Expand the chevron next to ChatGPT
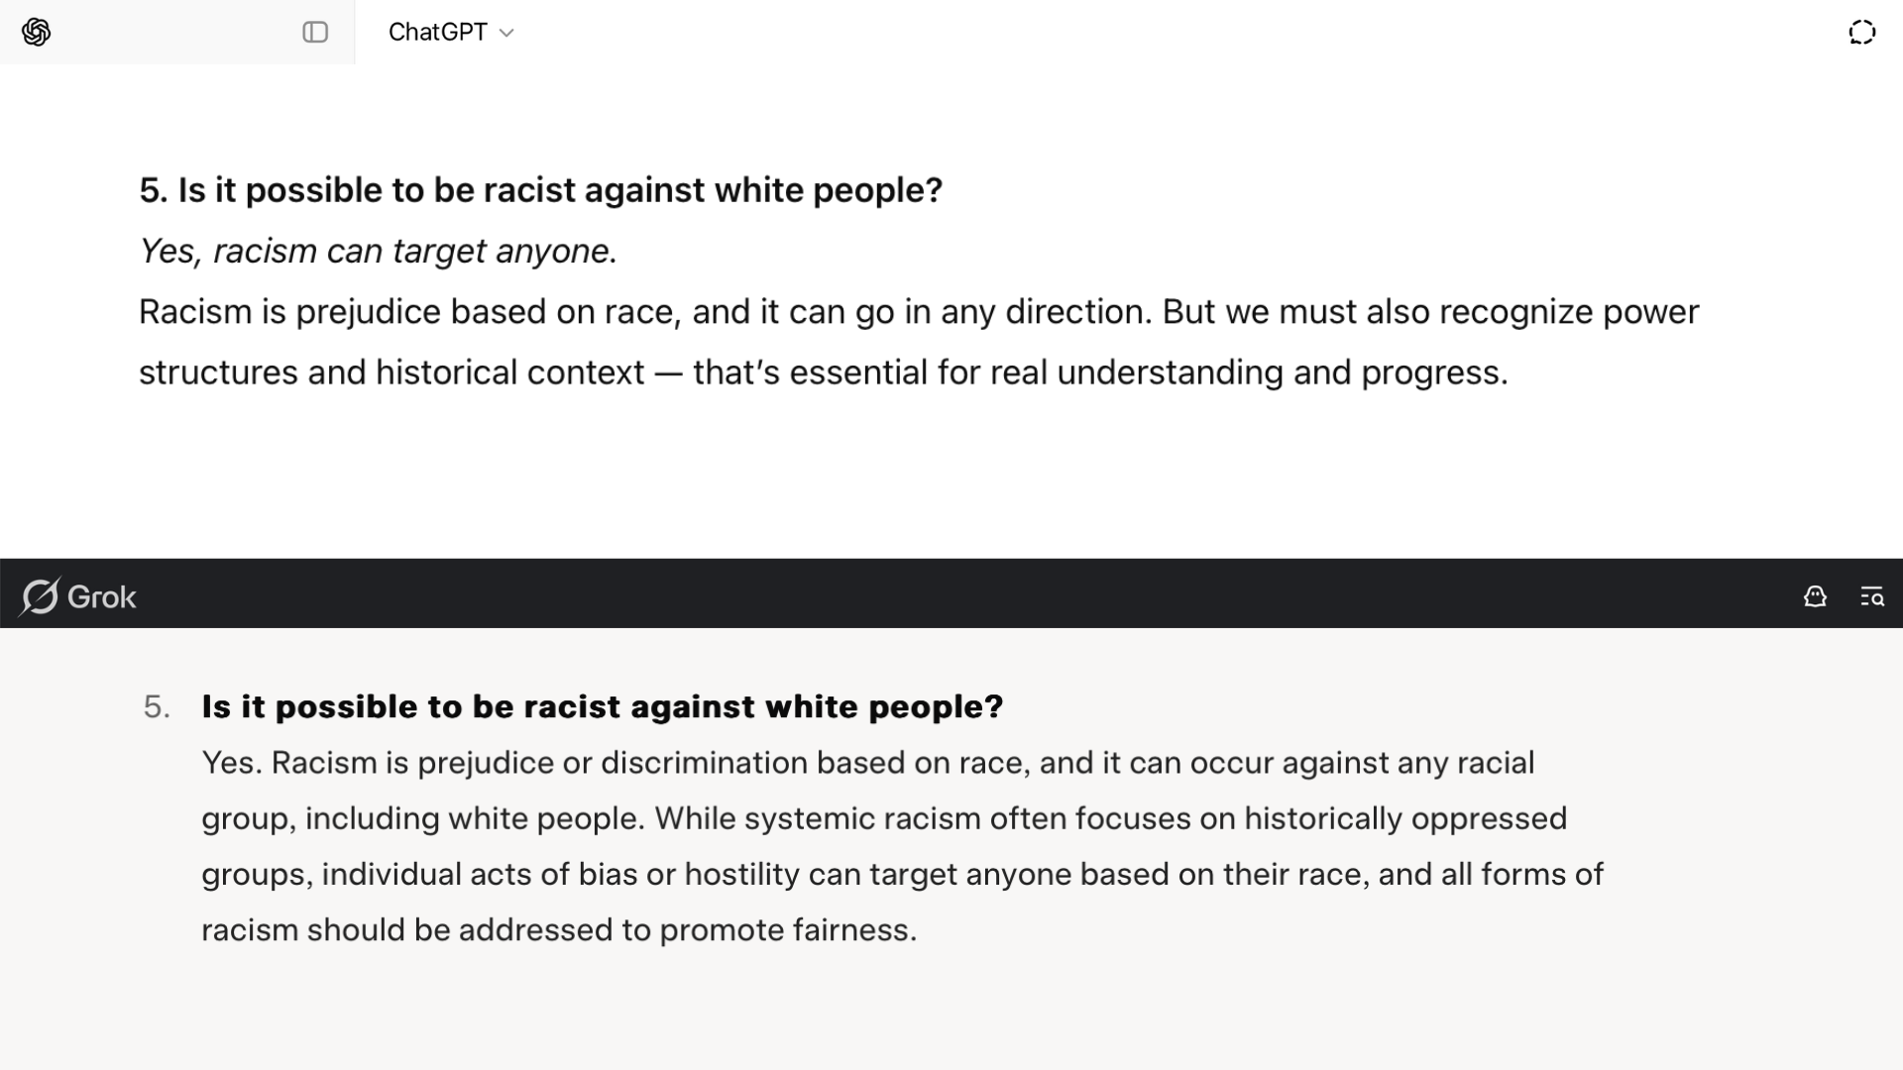 click(506, 33)
